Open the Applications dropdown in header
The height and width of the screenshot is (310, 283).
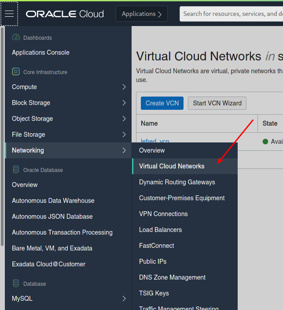tap(142, 14)
